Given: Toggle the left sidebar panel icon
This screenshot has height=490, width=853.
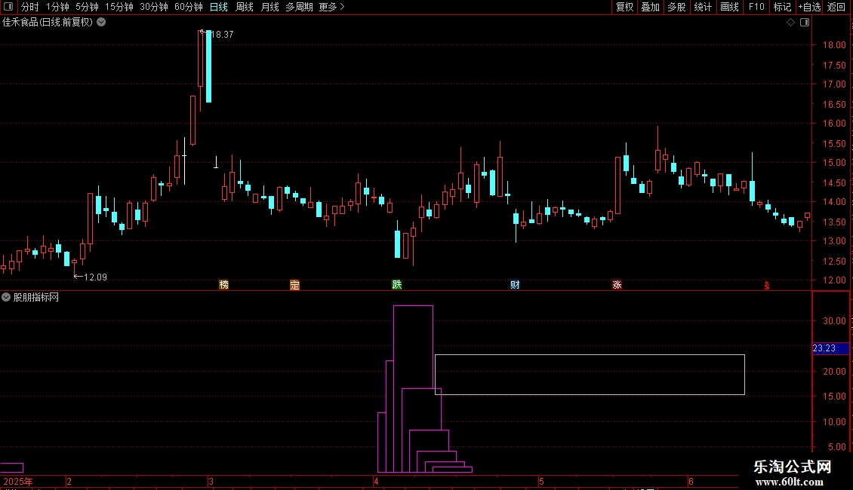Looking at the screenshot, I should 8,7.
